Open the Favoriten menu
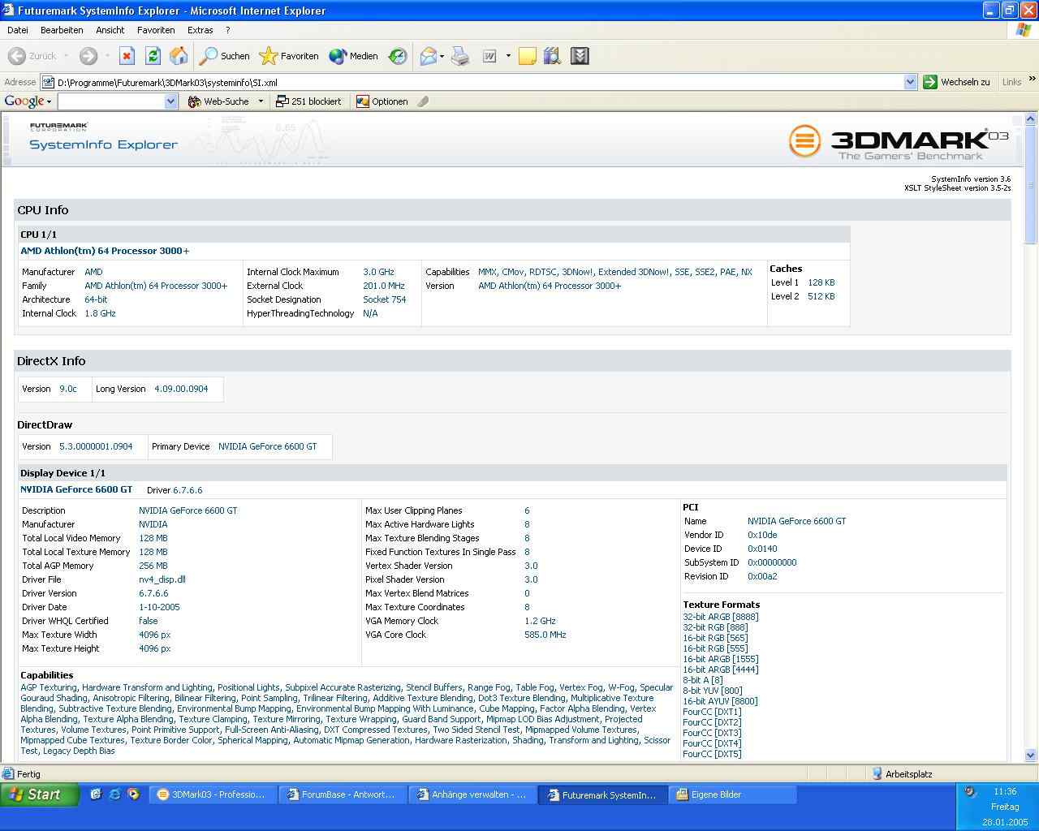 coord(156,30)
